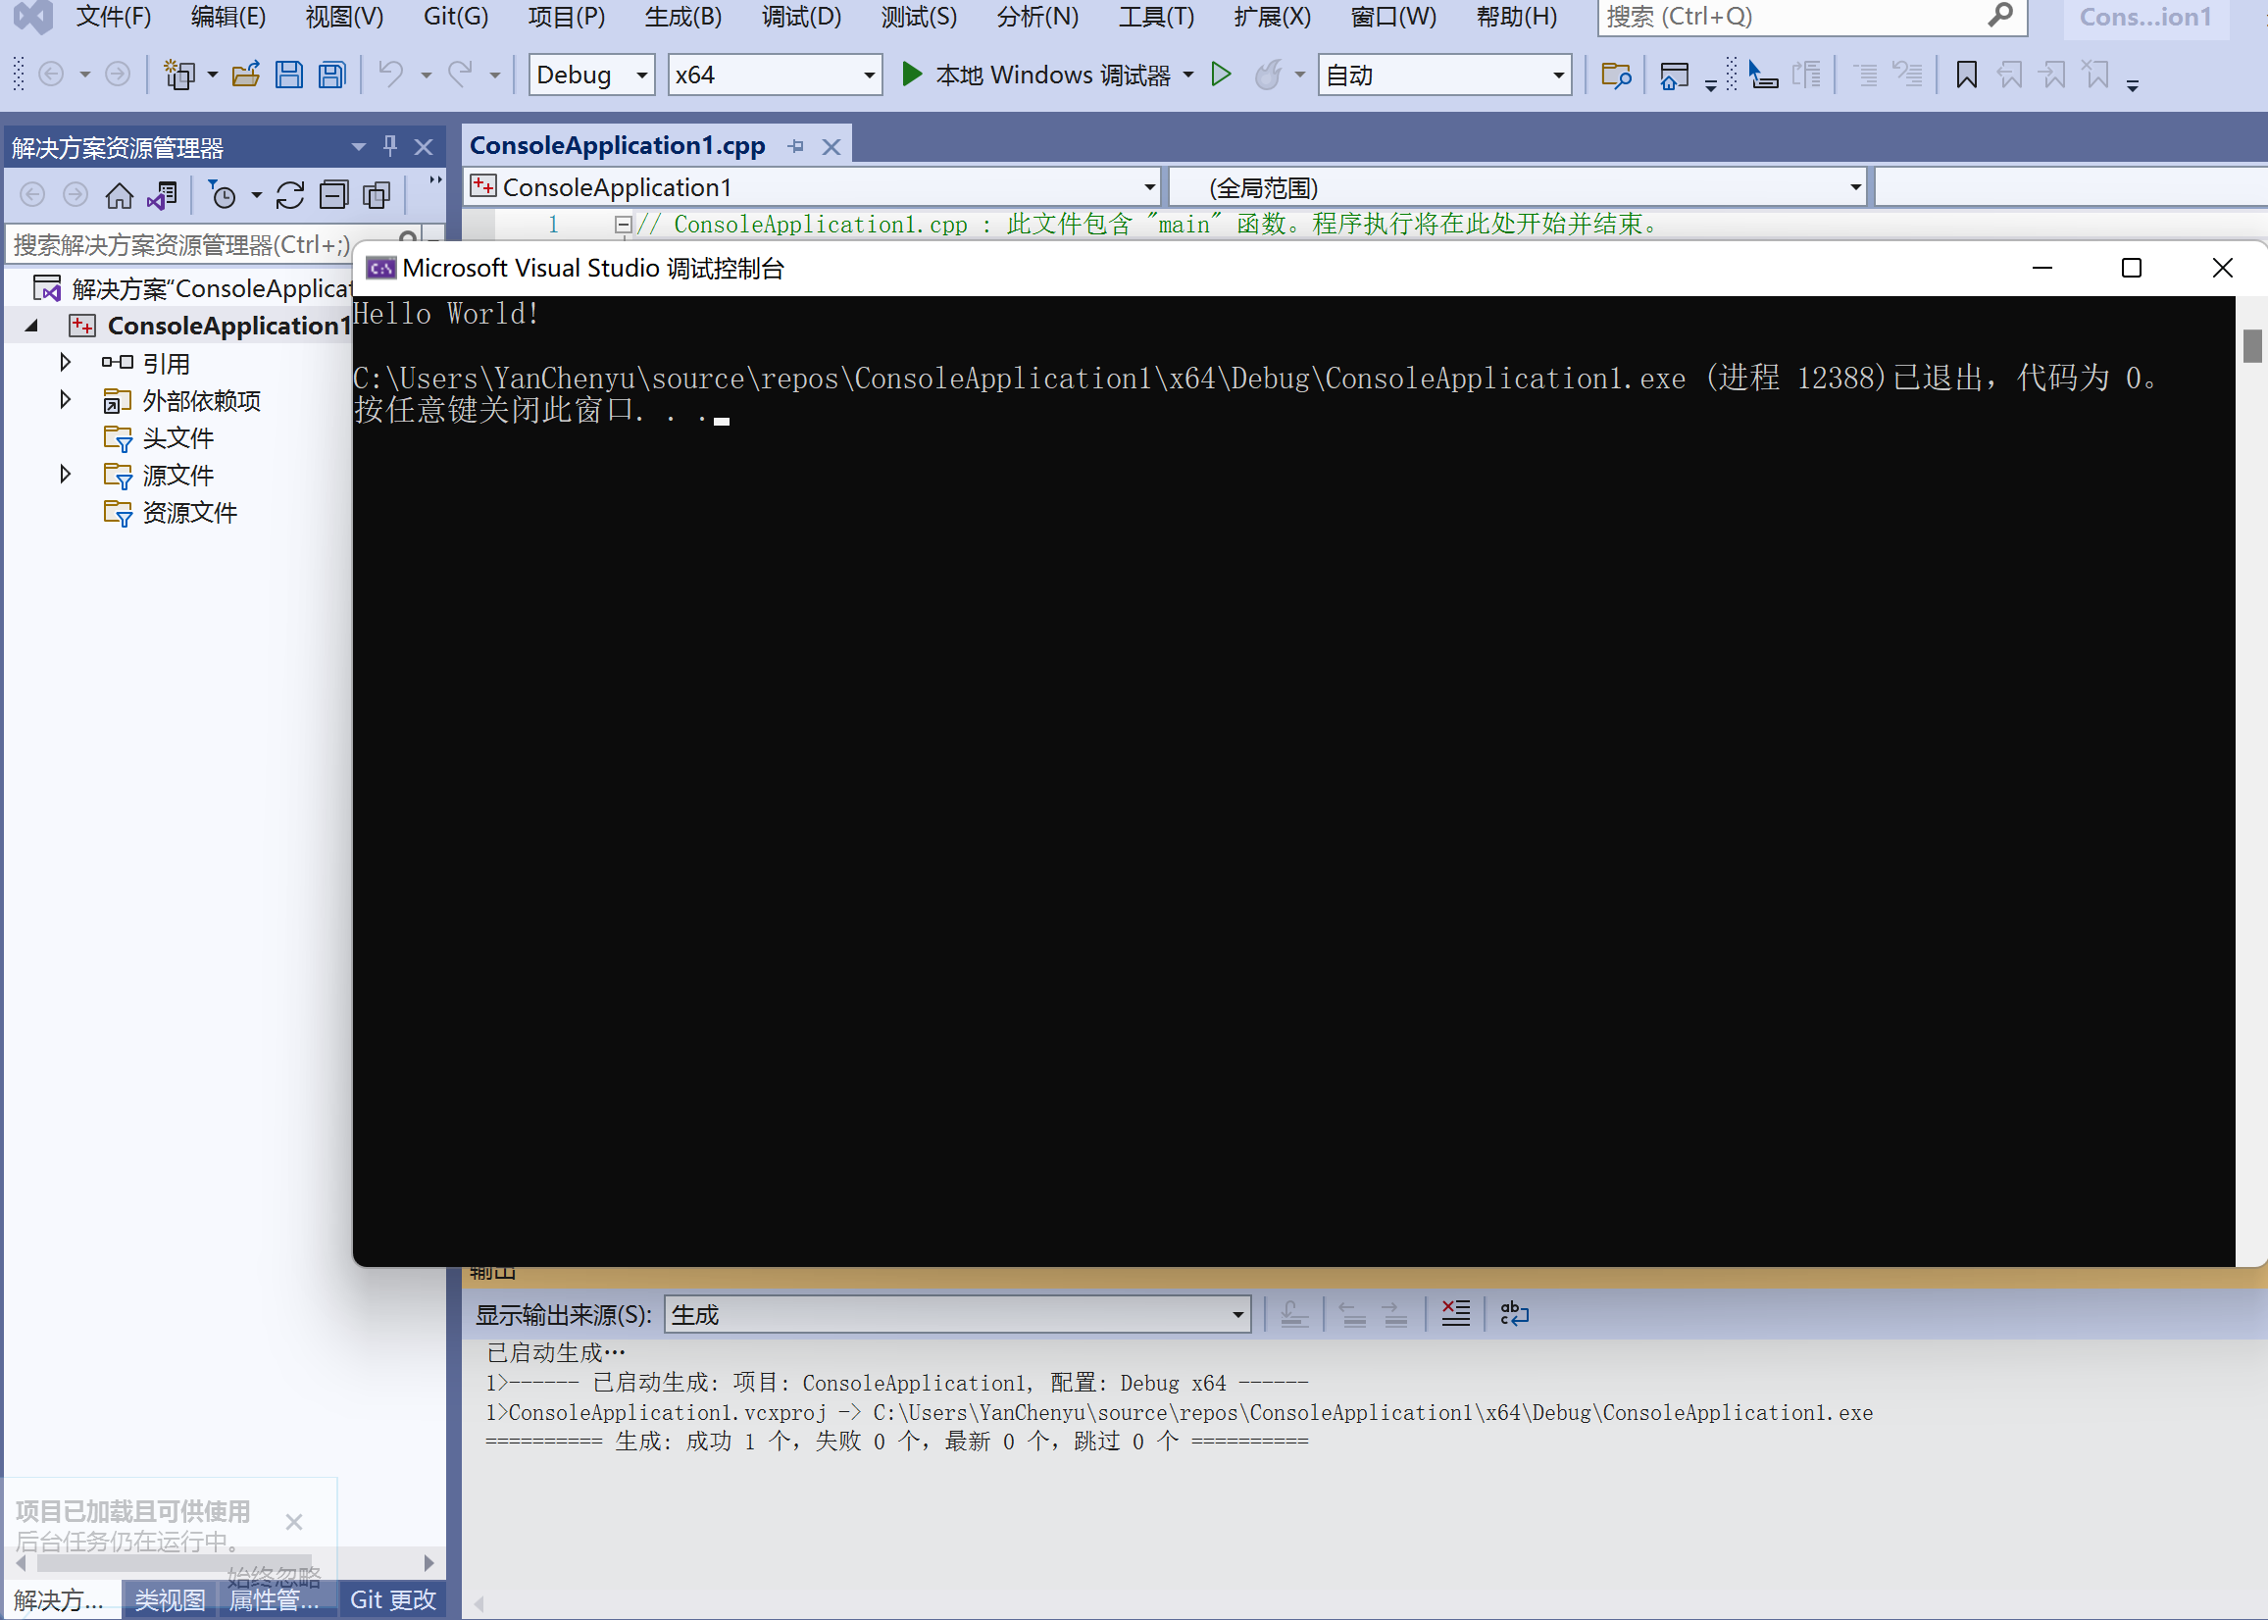Select the 解决方案 ConsoleApplication1 root node

pos(194,288)
